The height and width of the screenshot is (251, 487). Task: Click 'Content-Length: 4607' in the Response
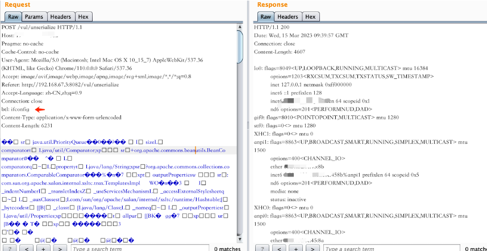click(280, 52)
